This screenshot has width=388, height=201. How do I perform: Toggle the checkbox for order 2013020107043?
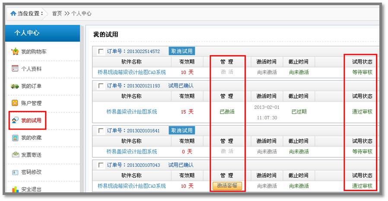(x=101, y=165)
